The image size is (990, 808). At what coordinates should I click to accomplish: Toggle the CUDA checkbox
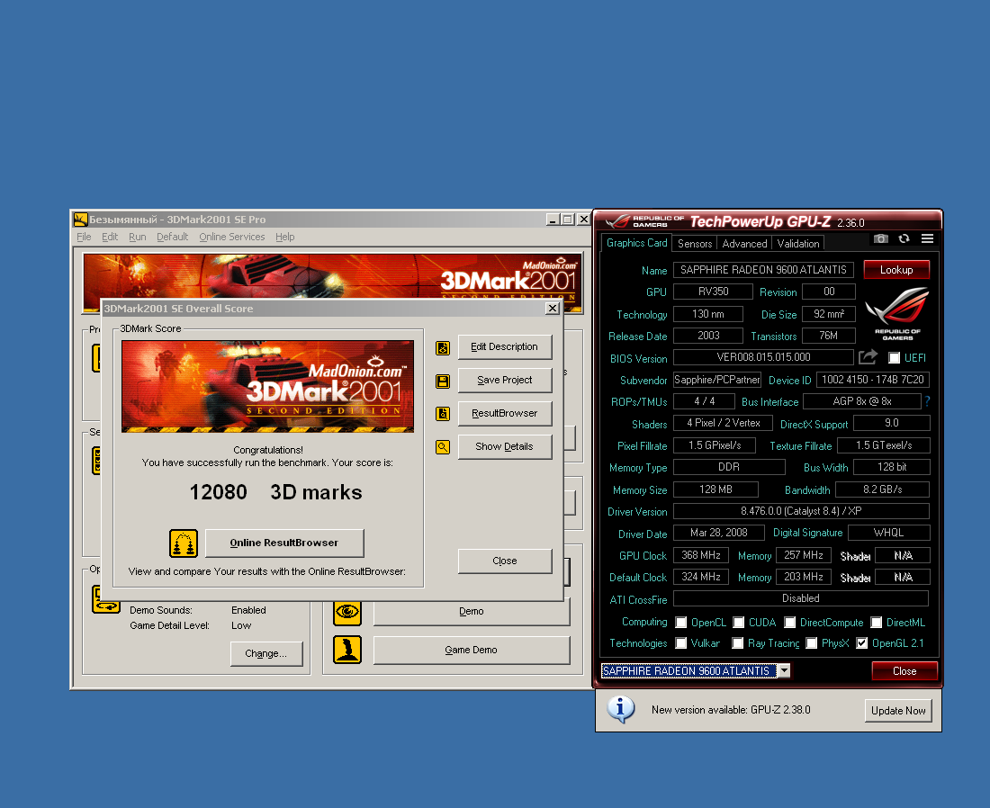click(x=738, y=623)
